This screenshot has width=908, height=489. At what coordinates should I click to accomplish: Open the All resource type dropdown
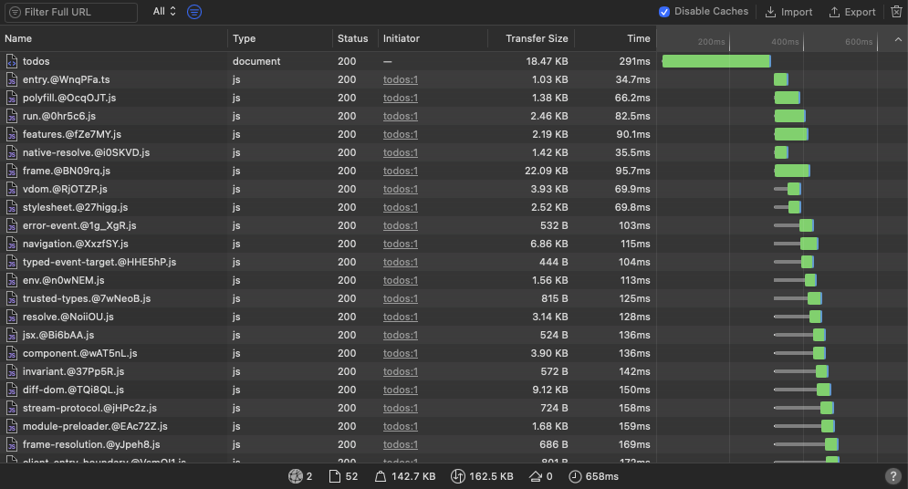[164, 12]
